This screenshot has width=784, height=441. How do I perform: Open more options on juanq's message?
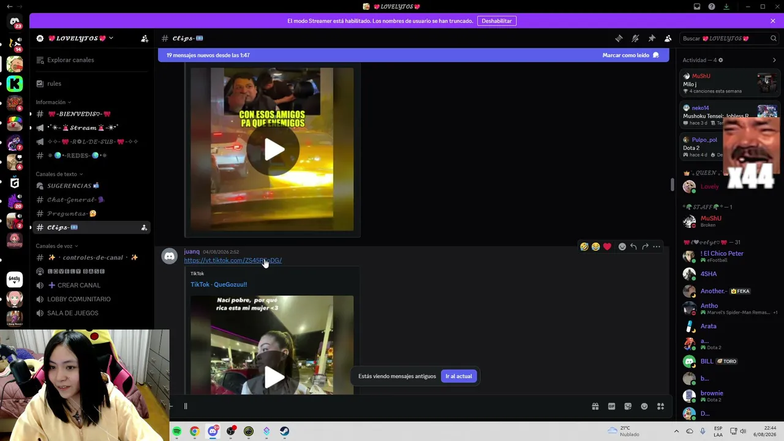click(657, 247)
